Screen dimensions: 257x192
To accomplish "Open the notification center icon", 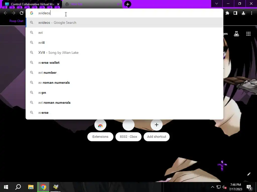I will point(249,187).
